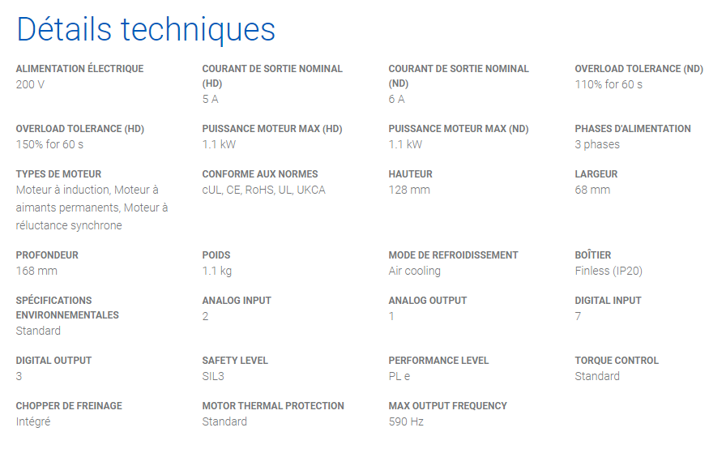Click the Safety Level SIL3 value
Screen dimensions: 709x449
pyautogui.click(x=213, y=376)
